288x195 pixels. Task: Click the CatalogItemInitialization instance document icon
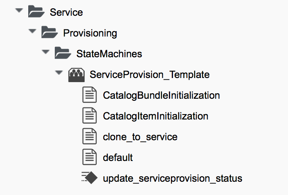(89, 116)
